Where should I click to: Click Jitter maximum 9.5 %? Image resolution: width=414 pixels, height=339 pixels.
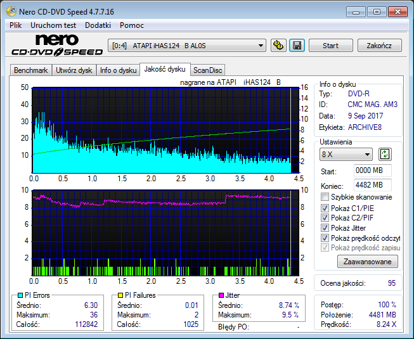click(x=290, y=315)
